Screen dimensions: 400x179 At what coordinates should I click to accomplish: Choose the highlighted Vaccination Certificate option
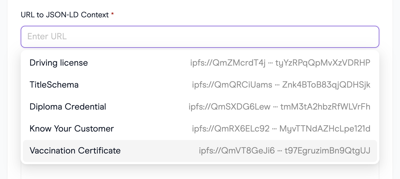[200, 151]
